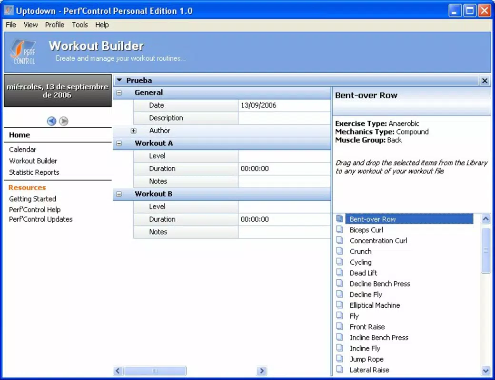The image size is (495, 380).
Task: Click the Elliptical Machine exercise icon
Action: click(x=339, y=304)
